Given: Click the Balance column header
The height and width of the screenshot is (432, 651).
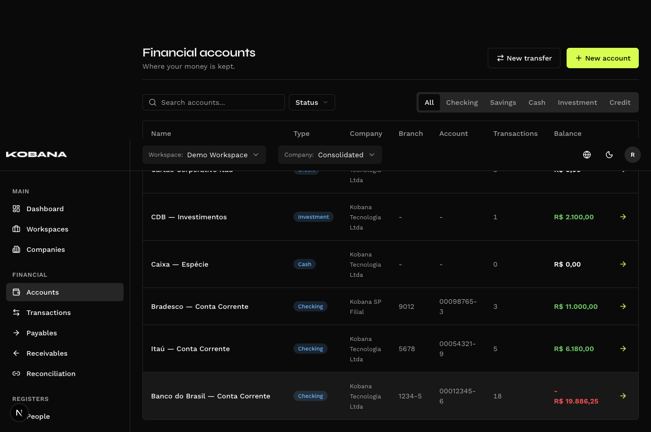Looking at the screenshot, I should (x=568, y=133).
